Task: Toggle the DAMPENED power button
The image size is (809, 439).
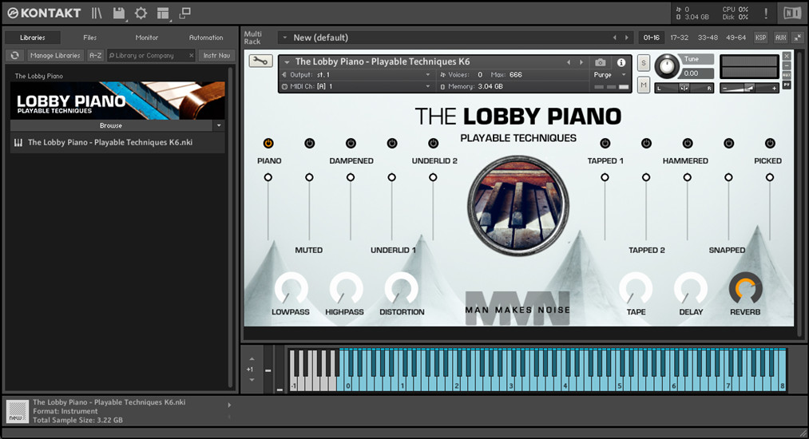Action: pos(351,144)
